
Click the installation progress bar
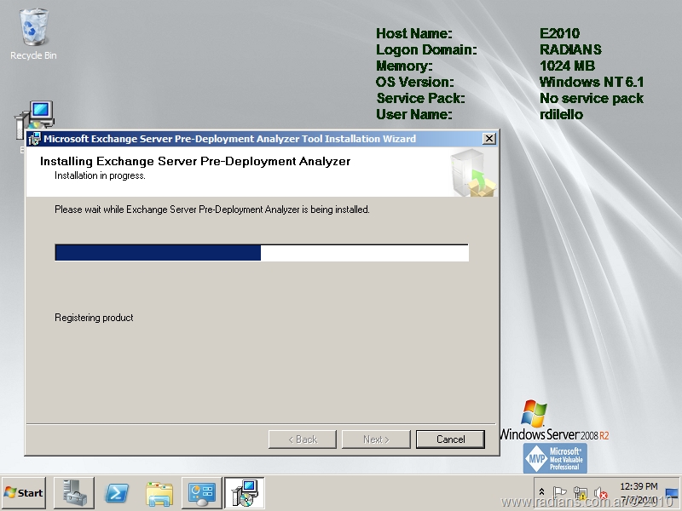[x=261, y=252]
